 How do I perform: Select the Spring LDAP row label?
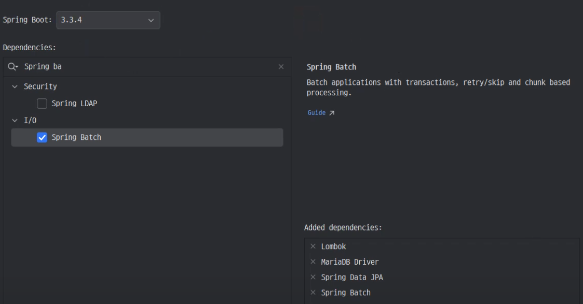pyautogui.click(x=74, y=104)
